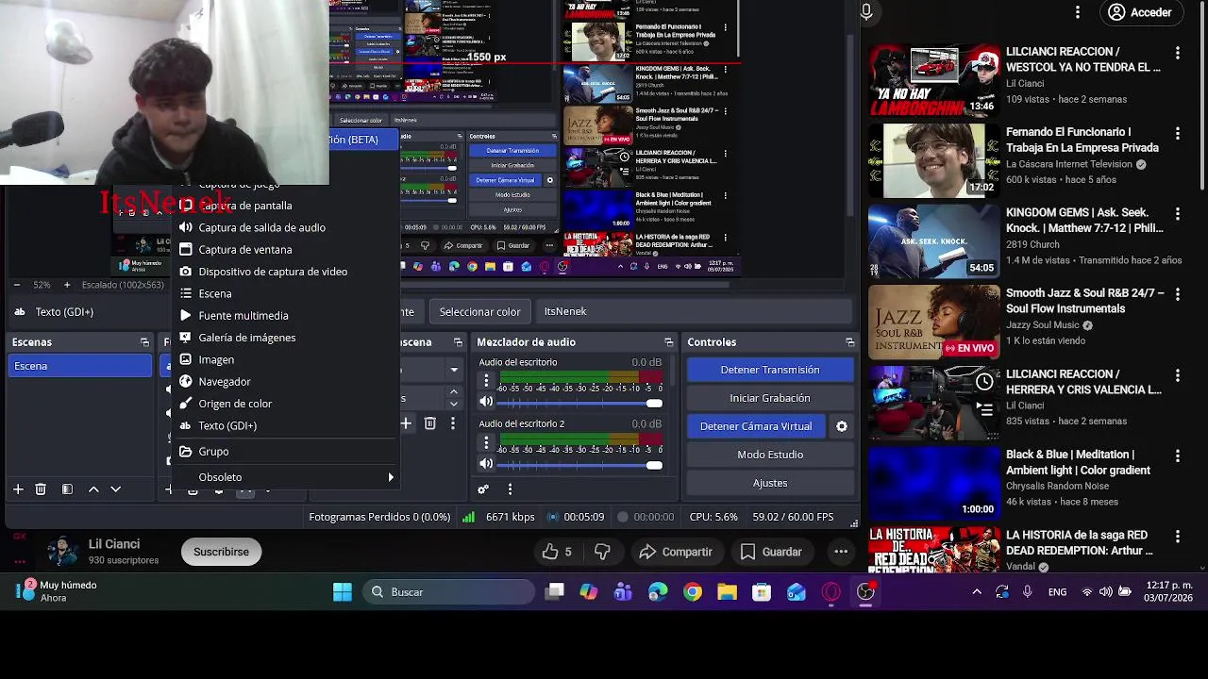Click Seleccionar color button
This screenshot has height=679, width=1208.
click(479, 311)
